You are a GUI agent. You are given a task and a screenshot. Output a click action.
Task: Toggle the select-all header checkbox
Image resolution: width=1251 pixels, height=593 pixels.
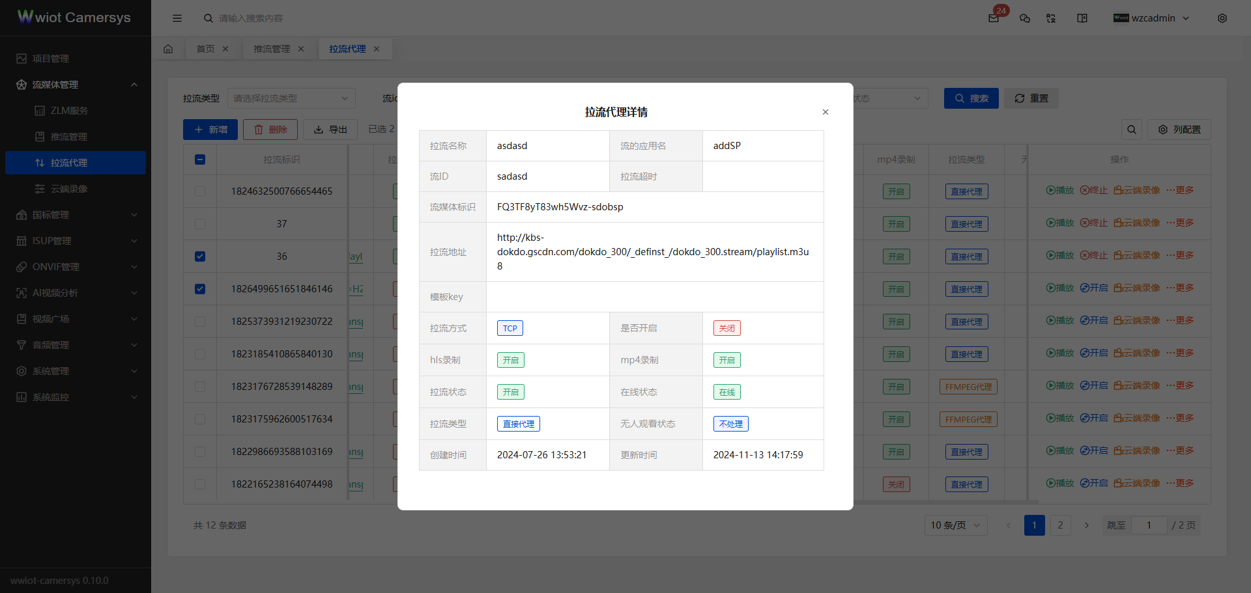pos(200,159)
